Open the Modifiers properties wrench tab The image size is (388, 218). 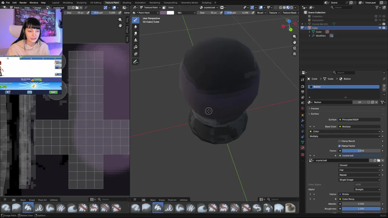[303, 121]
